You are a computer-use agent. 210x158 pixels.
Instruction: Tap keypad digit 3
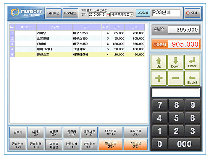pos(193,131)
